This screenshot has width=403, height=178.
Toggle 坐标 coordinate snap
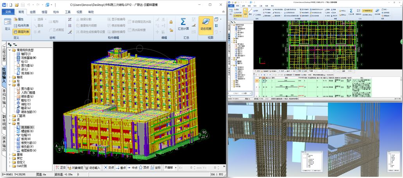click(156, 167)
